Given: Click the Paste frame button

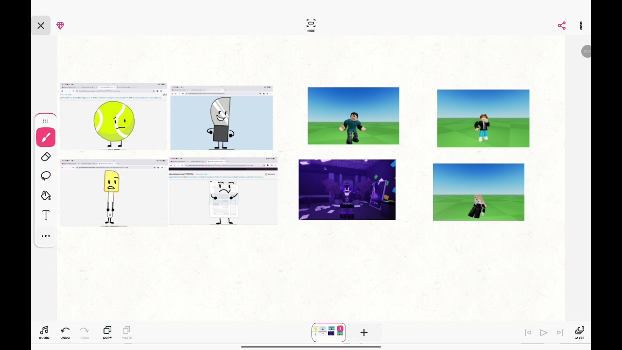Looking at the screenshot, I should point(127,333).
